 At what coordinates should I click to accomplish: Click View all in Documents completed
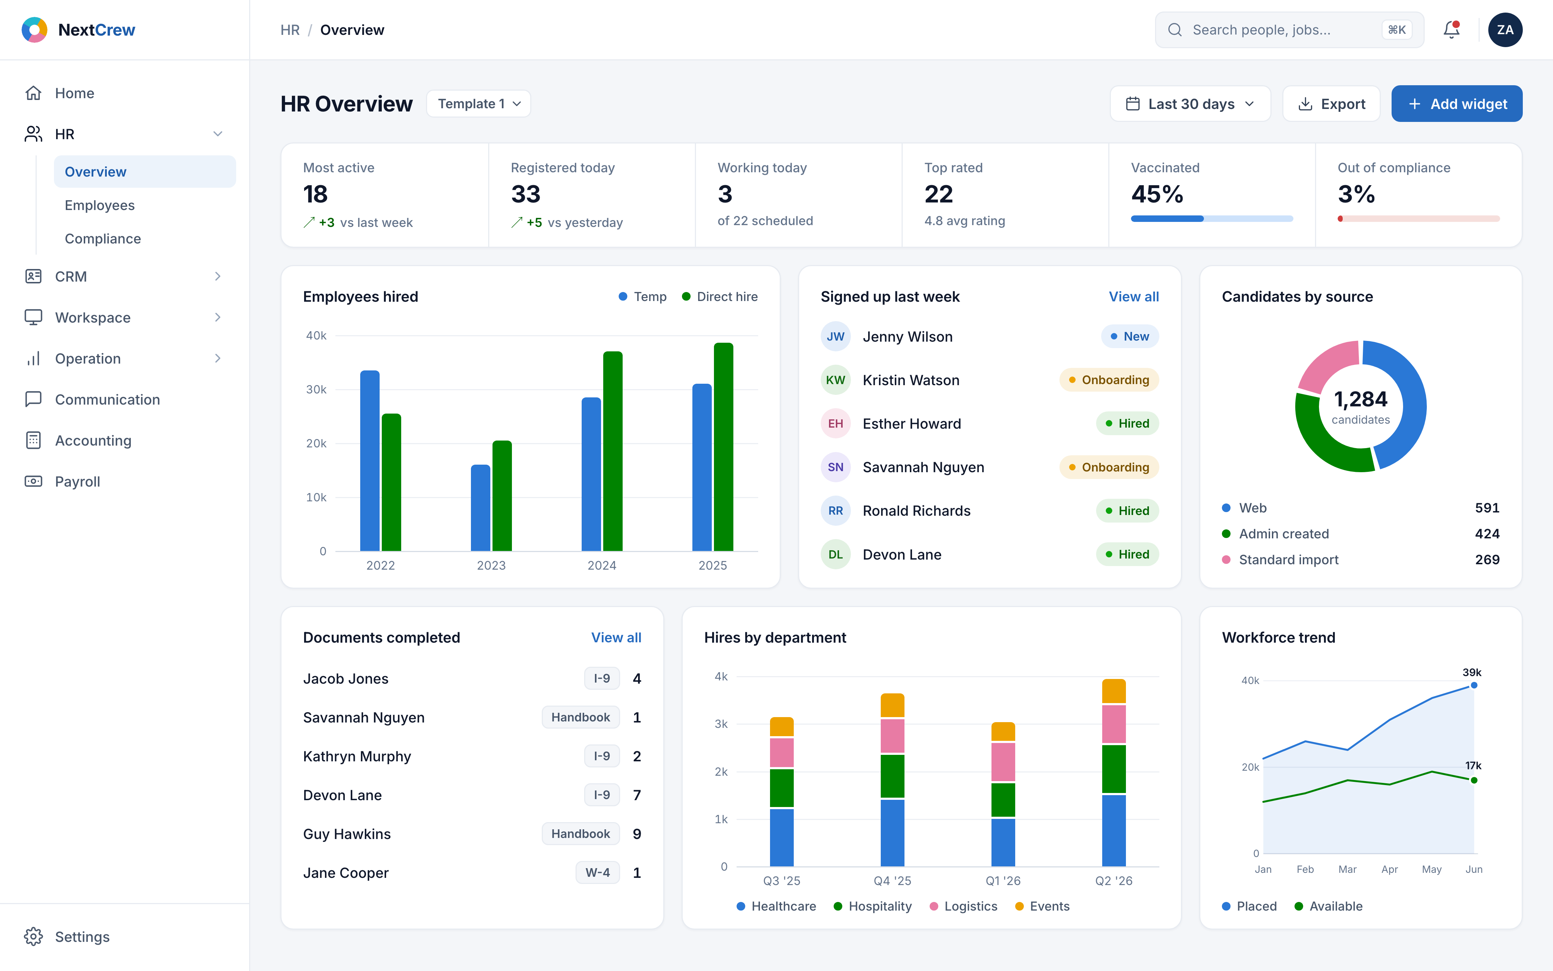tap(616, 638)
